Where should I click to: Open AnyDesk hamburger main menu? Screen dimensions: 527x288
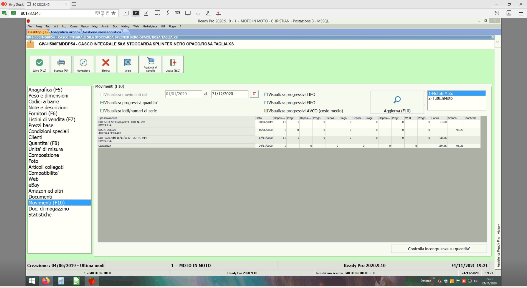(521, 13)
